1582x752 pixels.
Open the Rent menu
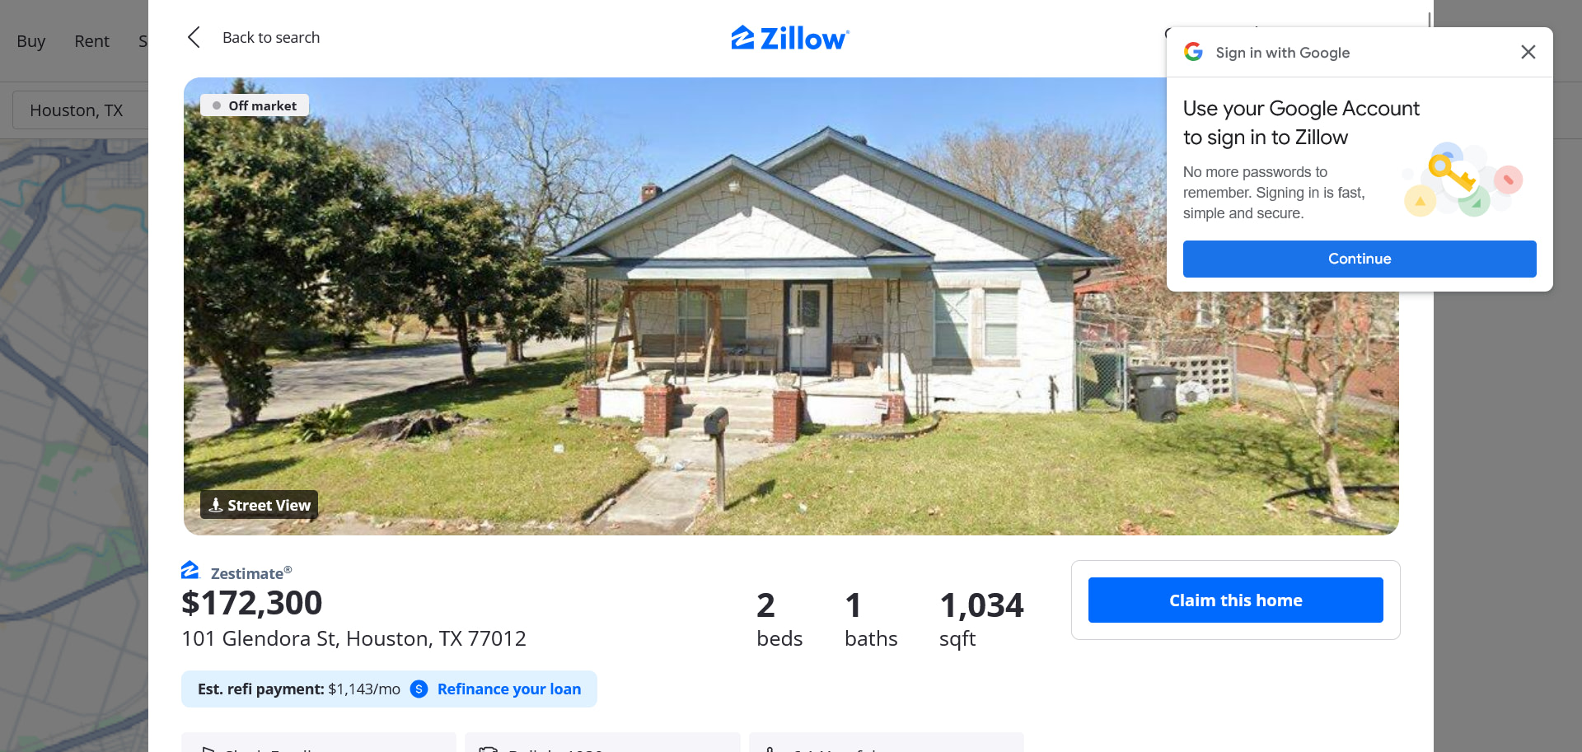click(91, 41)
